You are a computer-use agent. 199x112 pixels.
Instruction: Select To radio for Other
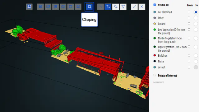[x=196, y=18]
